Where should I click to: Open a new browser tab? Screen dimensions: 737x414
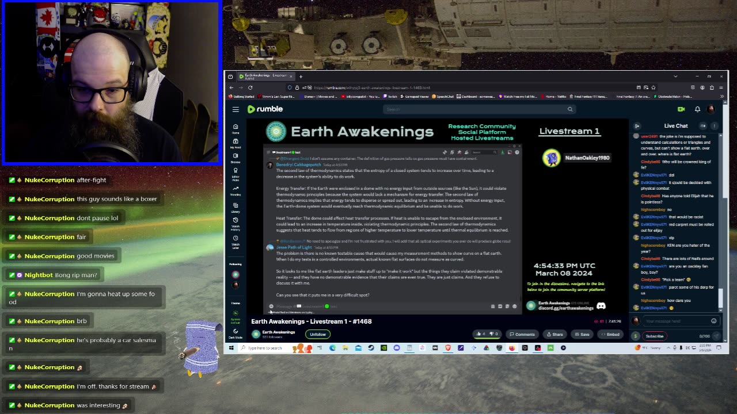coord(301,76)
